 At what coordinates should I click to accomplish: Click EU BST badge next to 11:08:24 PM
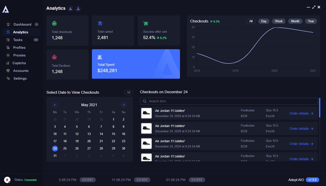click(x=142, y=180)
